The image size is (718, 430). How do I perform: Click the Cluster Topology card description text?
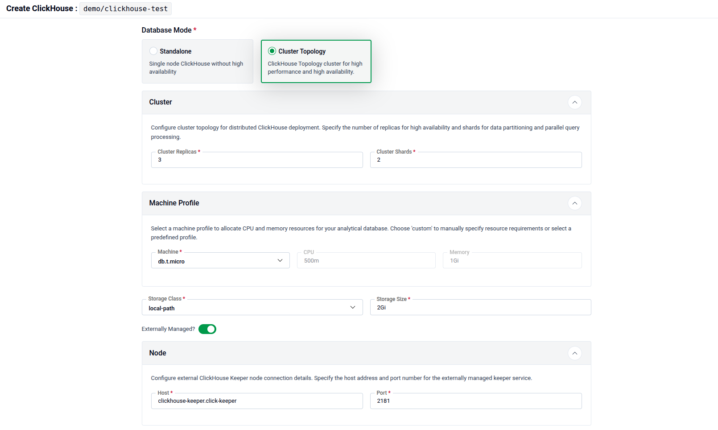click(315, 68)
